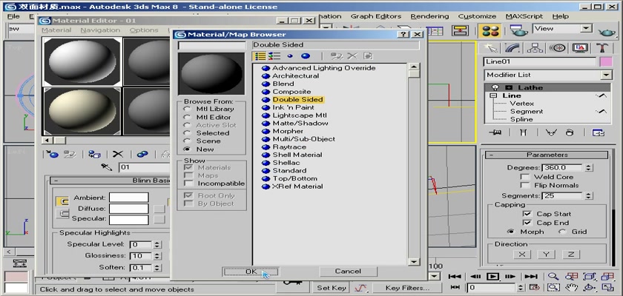This screenshot has height=296, width=623.
Task: Click Zoom viewport navigation tool
Action: pos(553,277)
